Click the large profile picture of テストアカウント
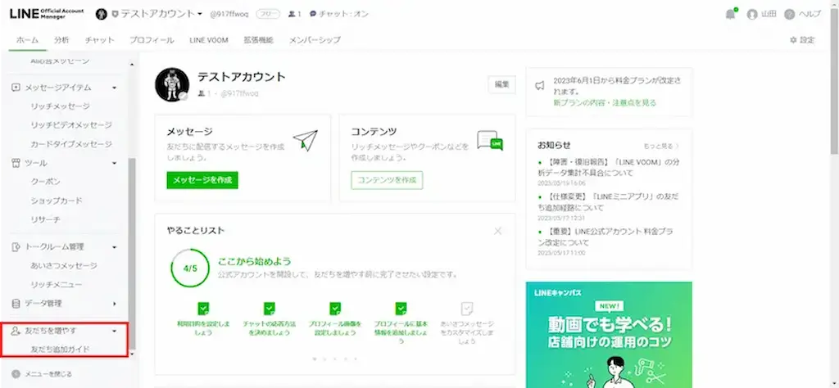Viewport: 839px width, 388px height. click(x=172, y=84)
